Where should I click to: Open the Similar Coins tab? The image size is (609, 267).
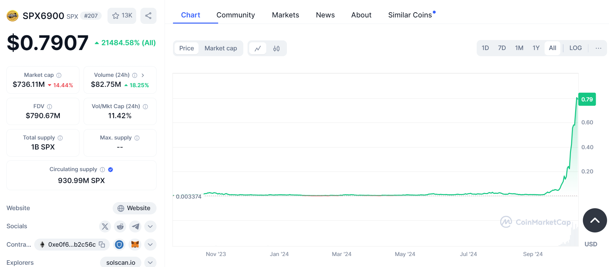(410, 15)
